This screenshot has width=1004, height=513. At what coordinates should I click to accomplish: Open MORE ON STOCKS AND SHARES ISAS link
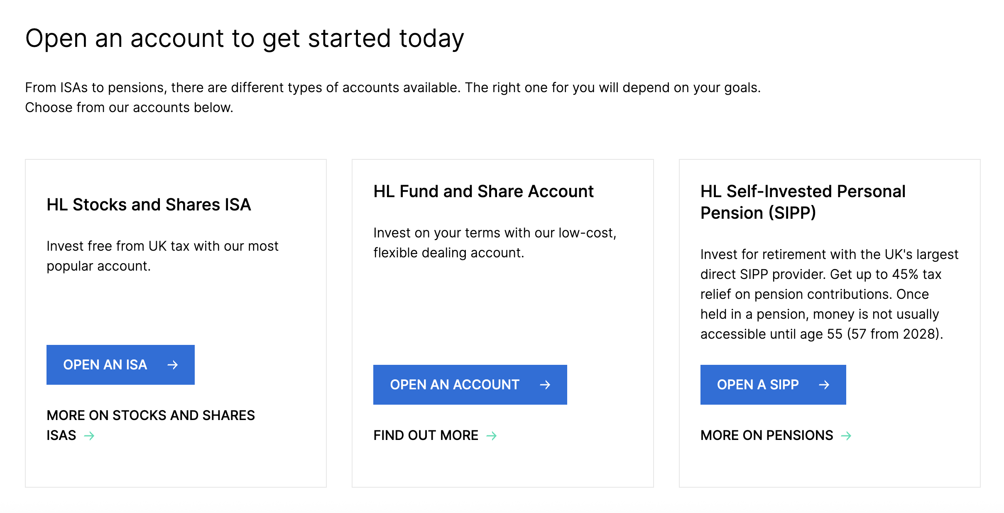pos(151,425)
